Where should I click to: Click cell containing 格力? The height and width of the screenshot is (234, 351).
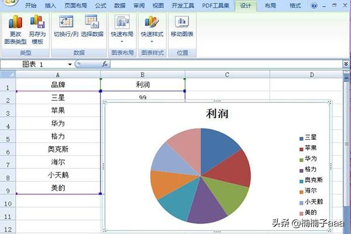(58, 136)
